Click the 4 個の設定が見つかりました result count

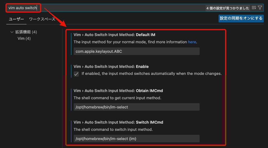point(228,8)
